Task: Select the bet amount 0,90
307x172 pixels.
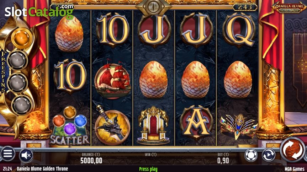Action: click(223, 161)
